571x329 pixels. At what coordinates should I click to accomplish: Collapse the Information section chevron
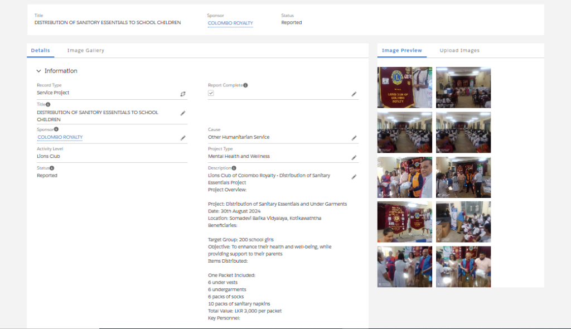coord(38,71)
